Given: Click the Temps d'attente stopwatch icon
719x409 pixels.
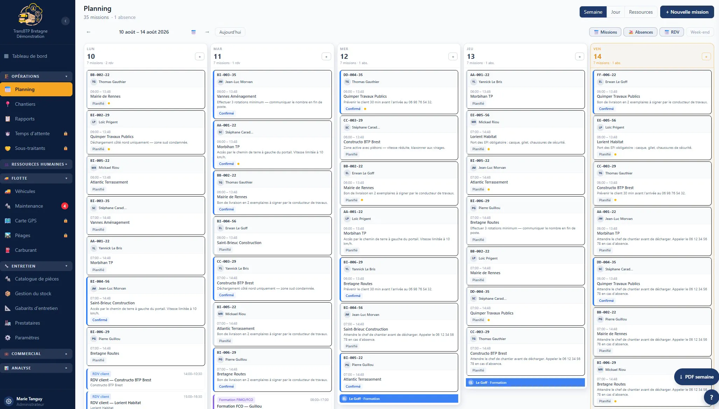Looking at the screenshot, I should 8,133.
